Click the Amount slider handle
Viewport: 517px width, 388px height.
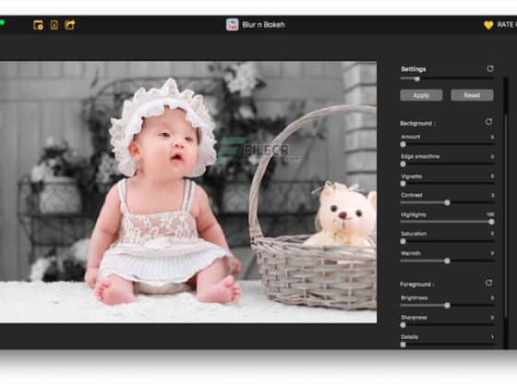click(403, 144)
